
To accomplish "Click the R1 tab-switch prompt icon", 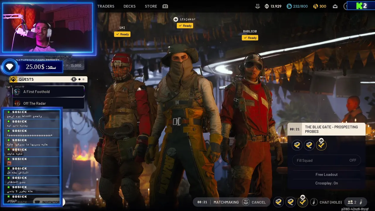I will [x=165, y=6].
